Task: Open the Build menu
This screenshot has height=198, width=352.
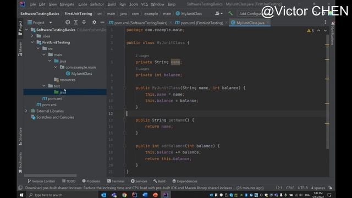Action: [112, 4]
